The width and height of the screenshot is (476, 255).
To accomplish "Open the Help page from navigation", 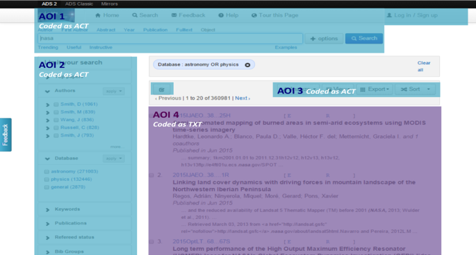I will click(x=229, y=15).
